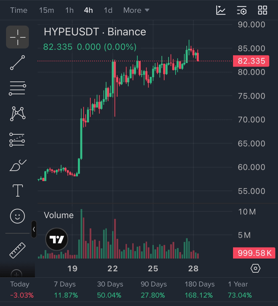
Task: Click the 25 date axis label
Action: (153, 269)
